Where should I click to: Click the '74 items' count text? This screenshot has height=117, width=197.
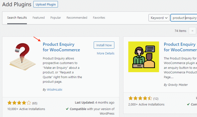(x=180, y=31)
